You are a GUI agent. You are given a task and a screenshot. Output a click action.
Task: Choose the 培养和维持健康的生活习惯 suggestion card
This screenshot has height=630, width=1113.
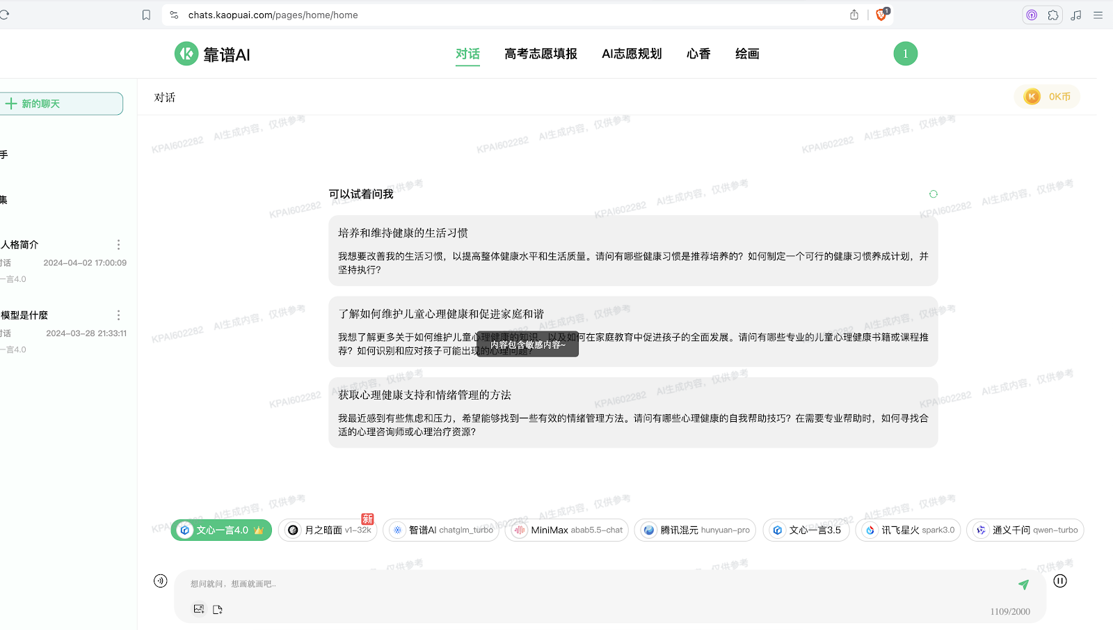[x=633, y=251]
